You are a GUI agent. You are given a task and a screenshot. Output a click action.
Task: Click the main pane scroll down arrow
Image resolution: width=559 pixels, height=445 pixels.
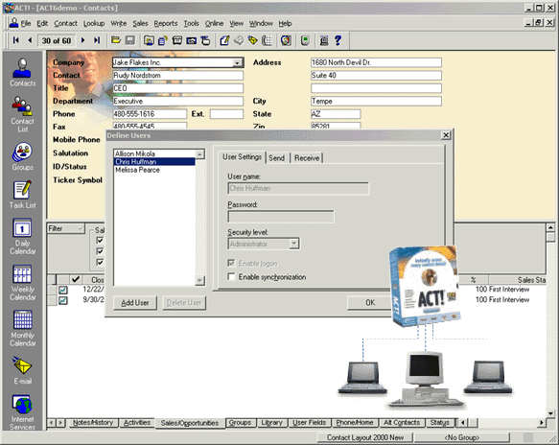[550, 413]
